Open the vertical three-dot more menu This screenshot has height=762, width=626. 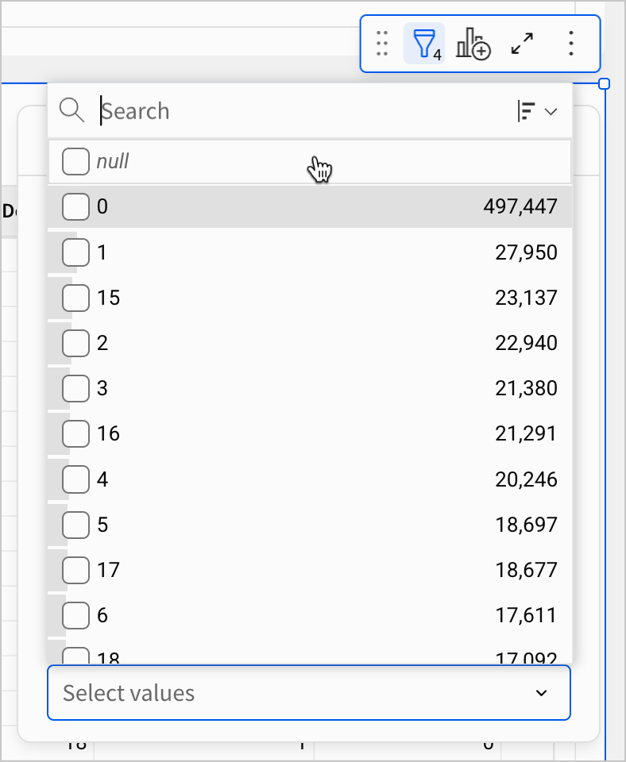tap(571, 44)
